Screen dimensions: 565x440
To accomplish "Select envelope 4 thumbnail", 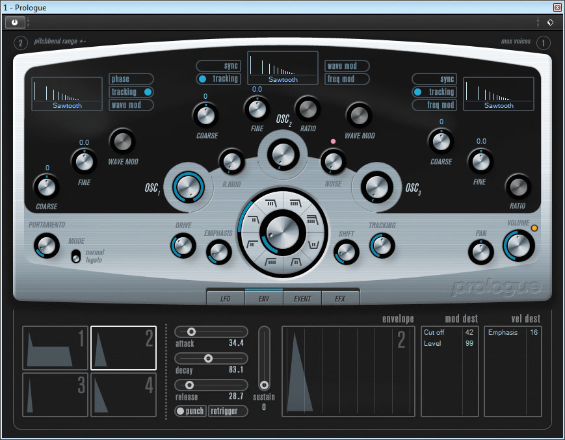I will (x=124, y=395).
